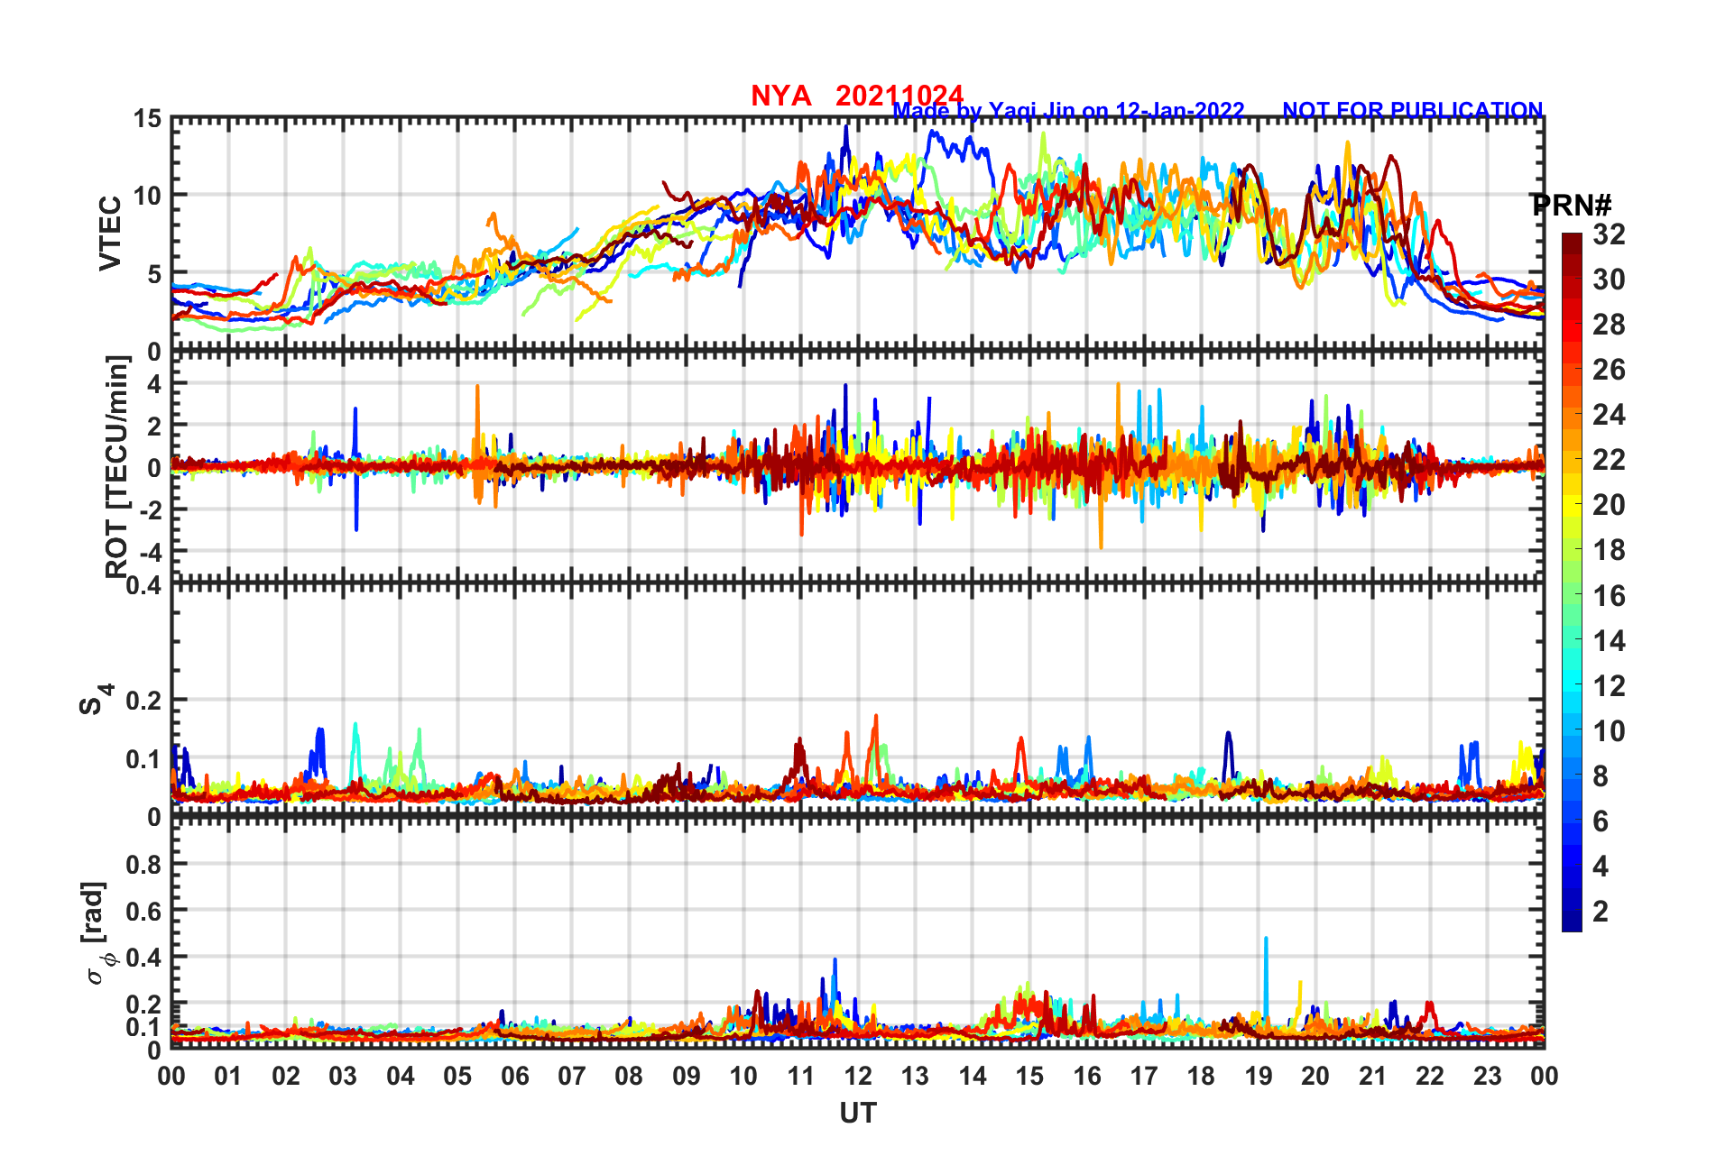
Task: Click the 'Made by Yaqi Jin' credit text
Action: 1068,111
